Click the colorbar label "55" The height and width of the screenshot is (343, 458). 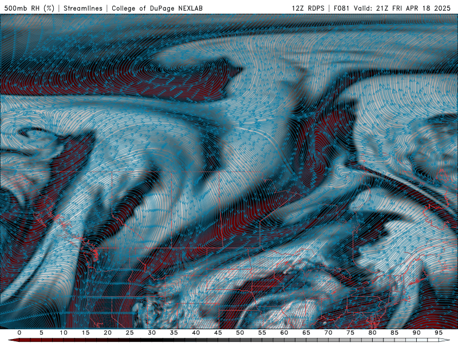point(262,333)
